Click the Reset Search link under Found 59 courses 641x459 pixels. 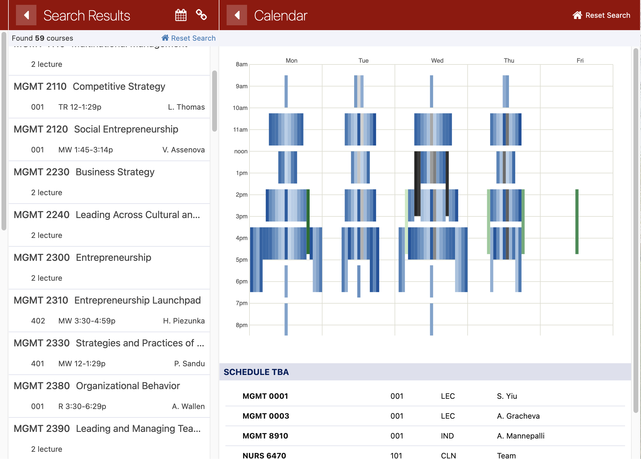tap(193, 38)
